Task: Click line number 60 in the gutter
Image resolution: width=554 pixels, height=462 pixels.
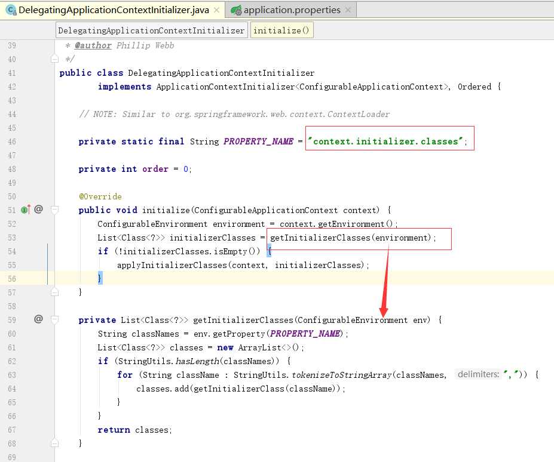Action: coord(12,334)
